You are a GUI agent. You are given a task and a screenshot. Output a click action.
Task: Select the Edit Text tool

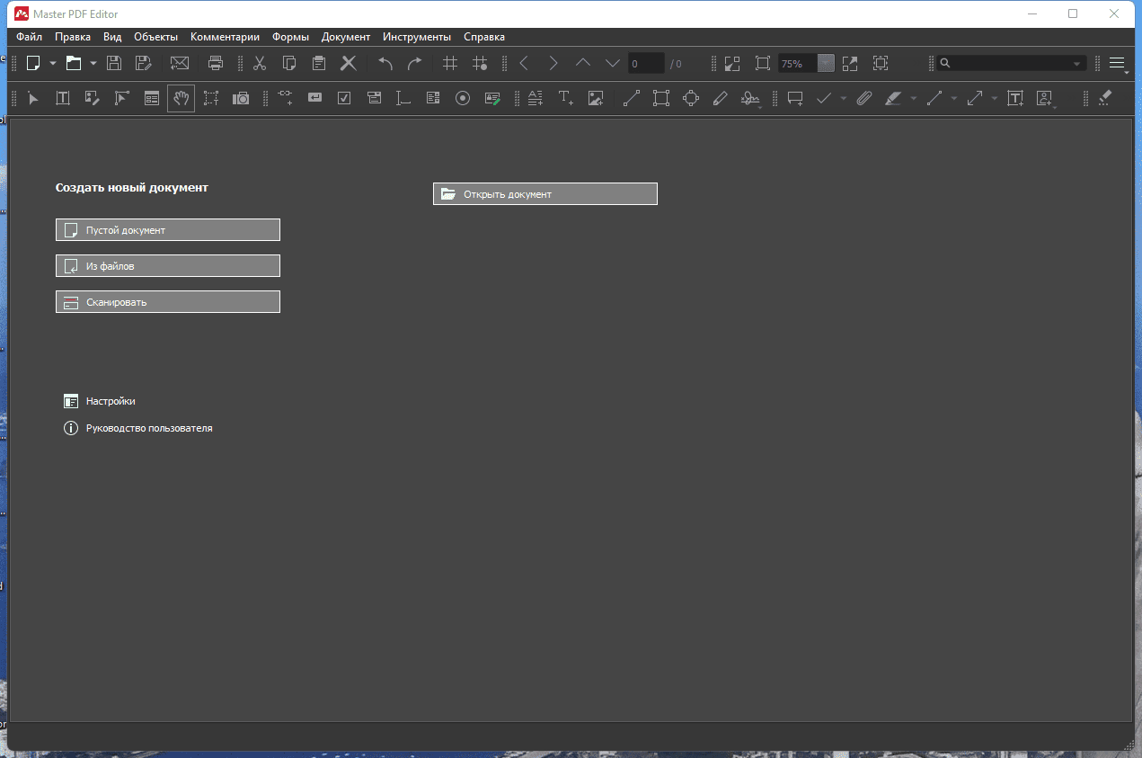[63, 98]
